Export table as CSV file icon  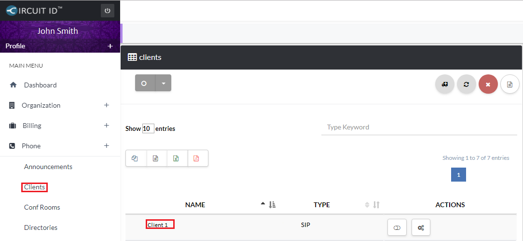coord(156,158)
